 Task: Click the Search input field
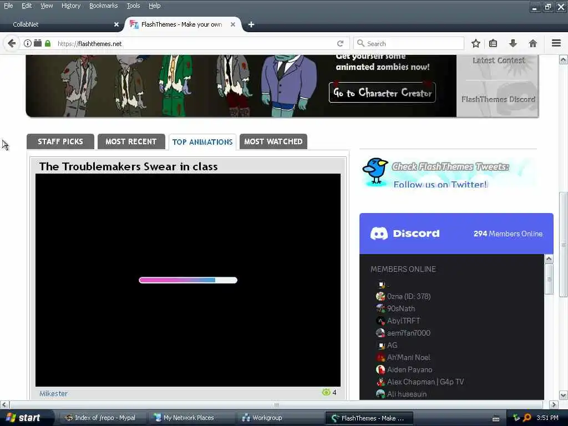(x=409, y=43)
